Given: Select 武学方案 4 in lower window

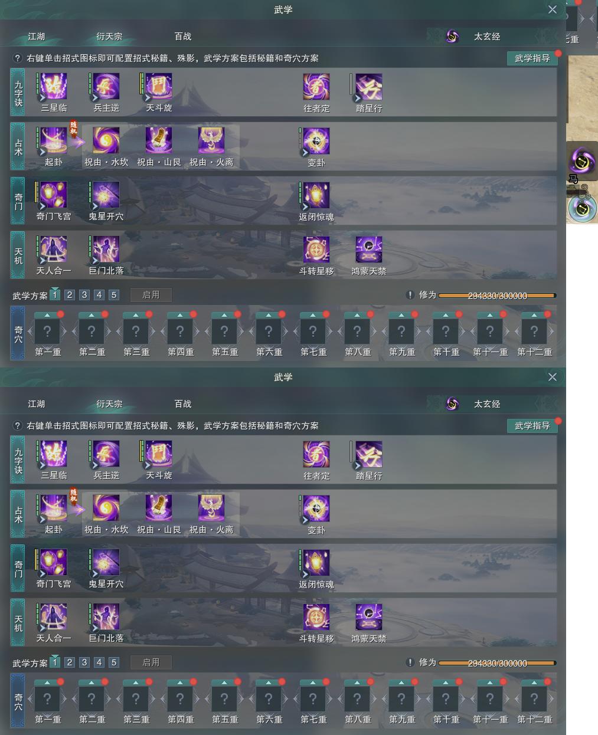Looking at the screenshot, I should point(99,662).
